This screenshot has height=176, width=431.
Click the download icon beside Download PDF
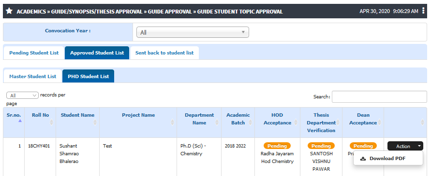[x=363, y=159]
